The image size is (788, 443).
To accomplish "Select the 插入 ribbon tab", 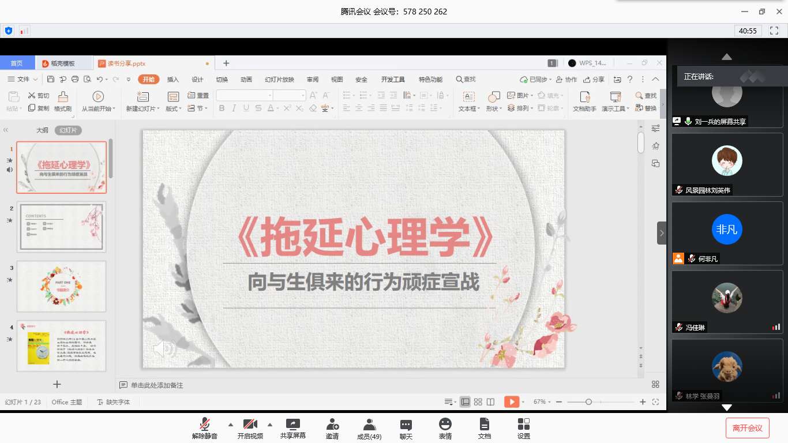I will pos(172,80).
